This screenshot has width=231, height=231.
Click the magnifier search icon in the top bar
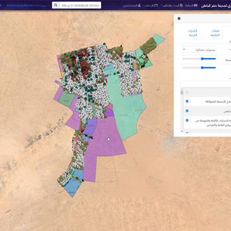[x=55, y=5]
